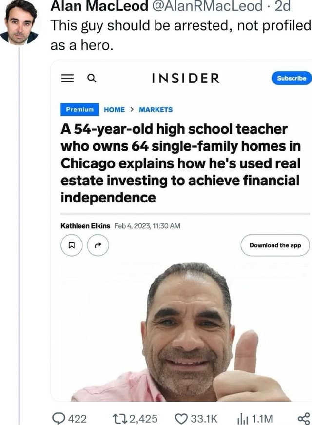Open author Kathleen Elkins profile link
Image resolution: width=312 pixels, height=425 pixels.
tap(85, 226)
